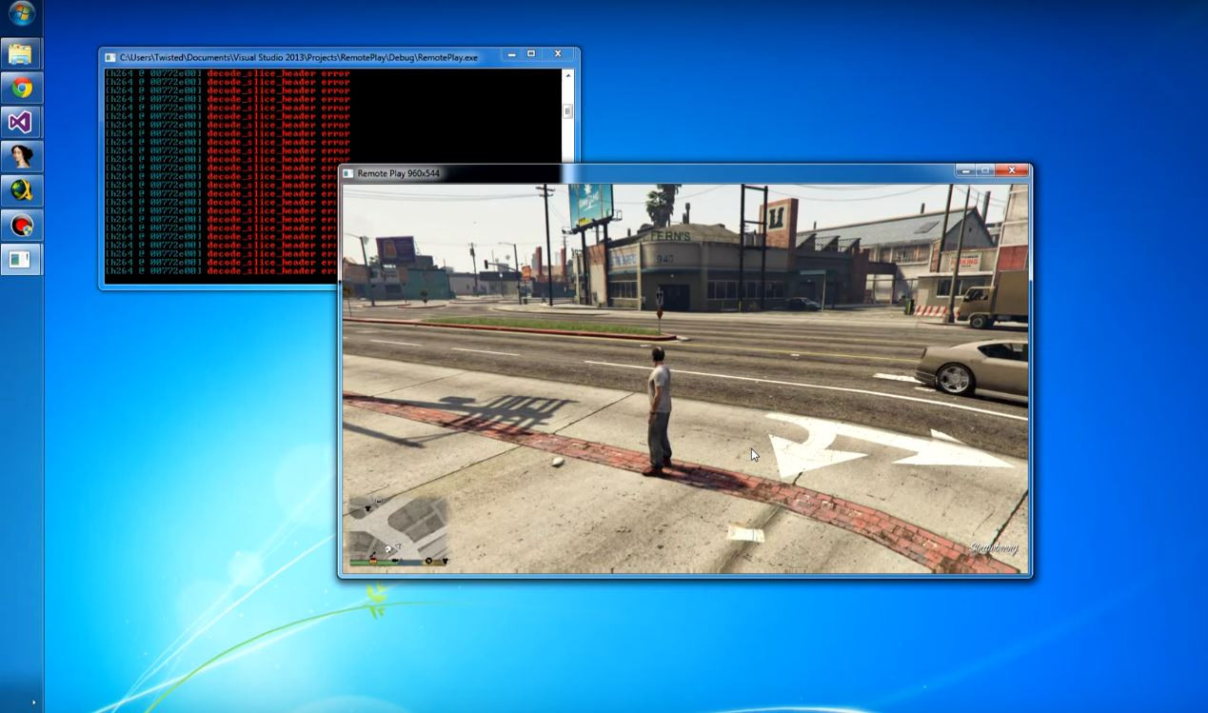This screenshot has width=1208, height=713.
Task: Open the woman portrait app on taskbar
Action: coord(21,156)
